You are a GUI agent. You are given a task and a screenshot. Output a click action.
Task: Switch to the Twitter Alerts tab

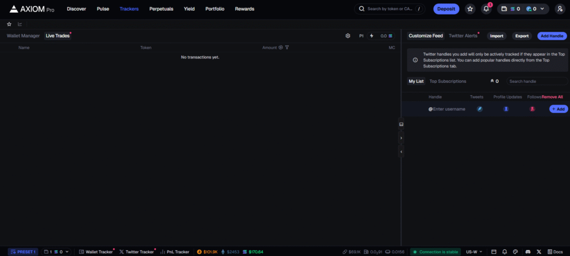coord(463,36)
